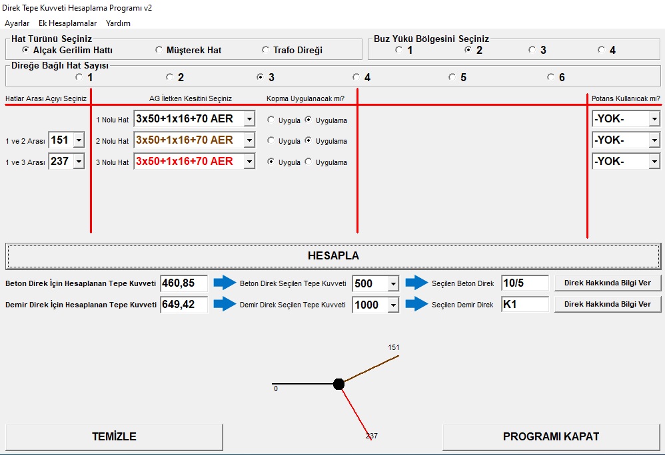This screenshot has height=455, width=665.
Task: Open the Ayarlar menu
Action: (17, 23)
